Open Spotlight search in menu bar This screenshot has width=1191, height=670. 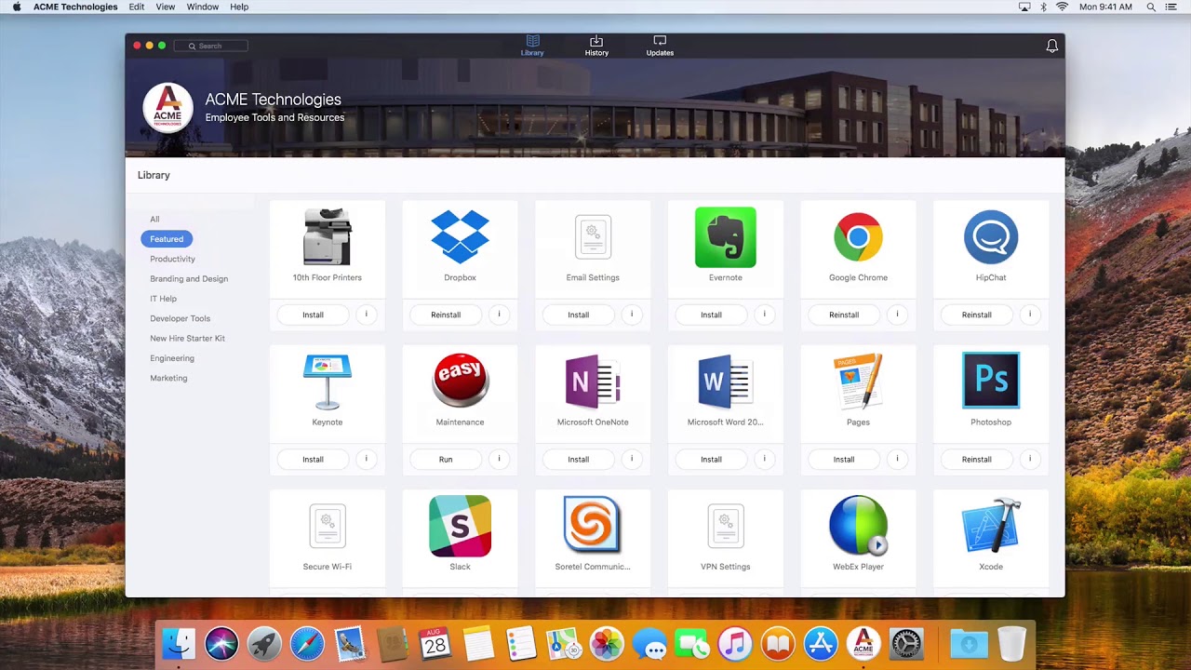(1151, 7)
